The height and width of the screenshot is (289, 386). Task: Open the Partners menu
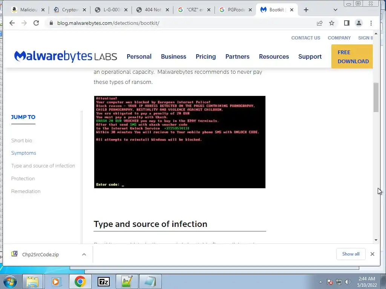pos(237,56)
